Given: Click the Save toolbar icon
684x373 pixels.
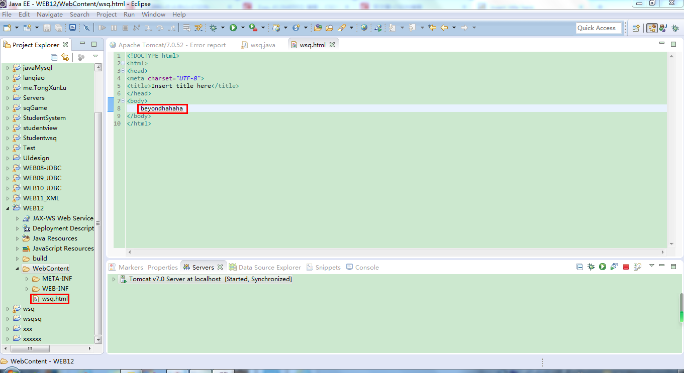Looking at the screenshot, I should 47,28.
